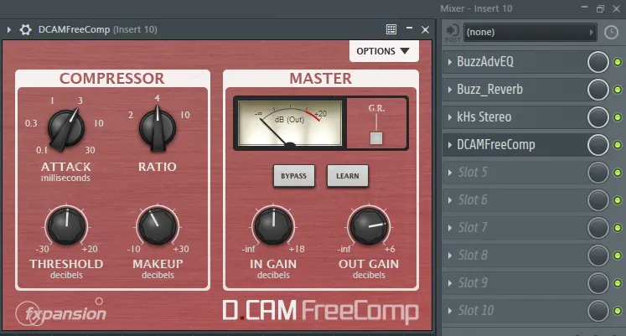Click the IN GAIN knob
This screenshot has height=336, width=626.
click(x=273, y=225)
